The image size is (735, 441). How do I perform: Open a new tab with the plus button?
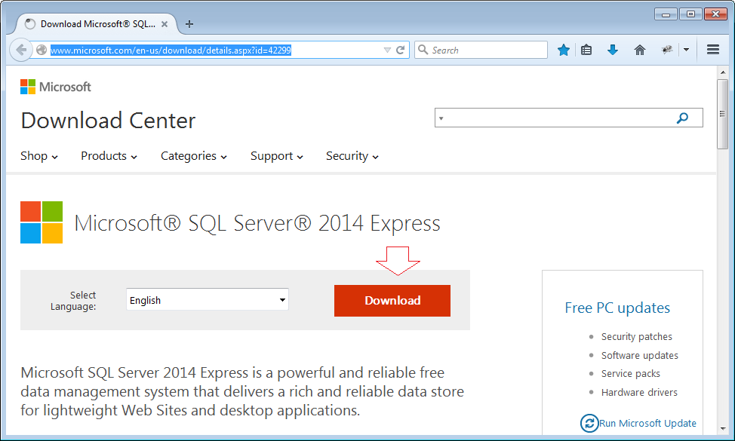tap(189, 24)
